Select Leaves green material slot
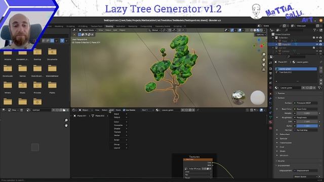Image resolution: width=324 pixels, height=182 pixels. (296, 69)
